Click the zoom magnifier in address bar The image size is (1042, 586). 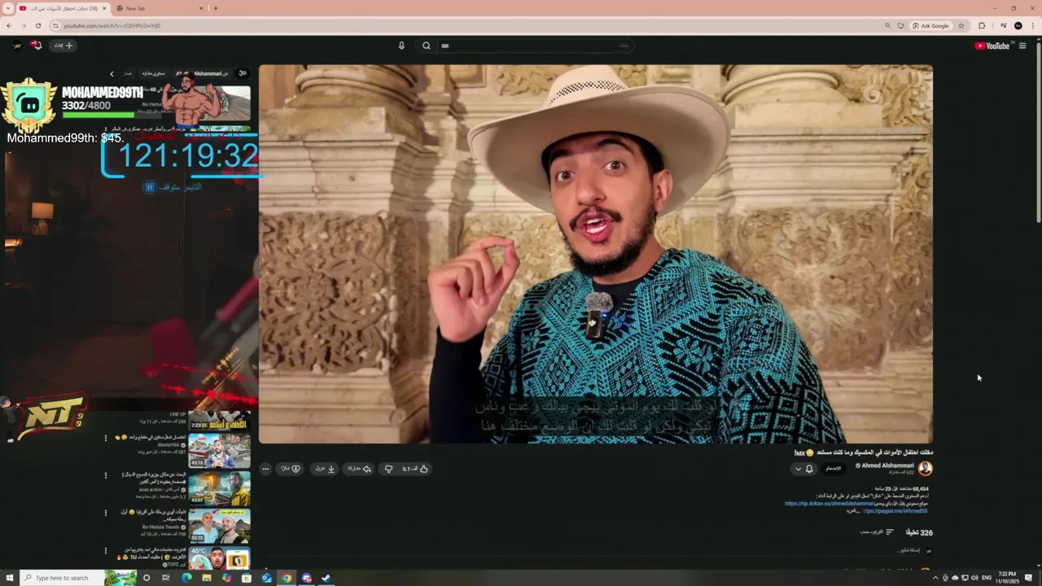click(887, 25)
